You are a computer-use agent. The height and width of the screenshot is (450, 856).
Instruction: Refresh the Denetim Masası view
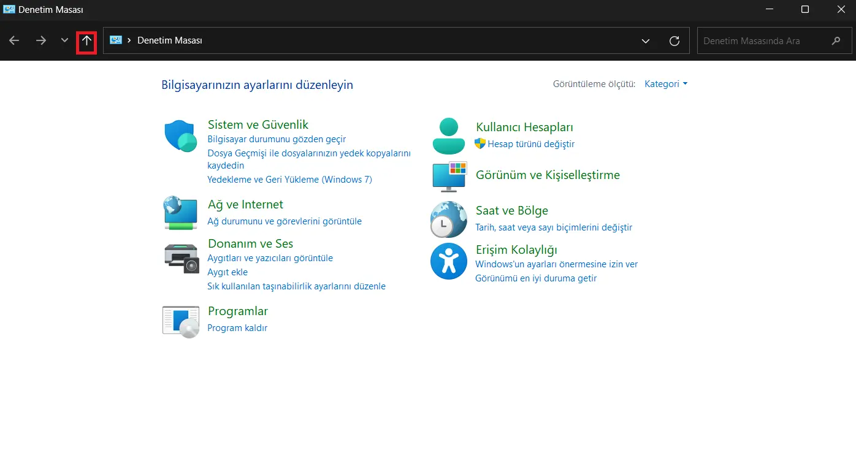[674, 41]
